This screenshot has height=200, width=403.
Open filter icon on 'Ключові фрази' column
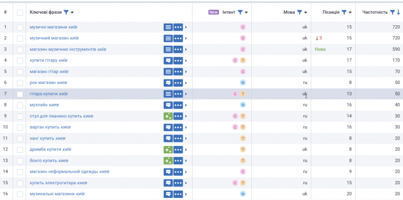(x=66, y=12)
